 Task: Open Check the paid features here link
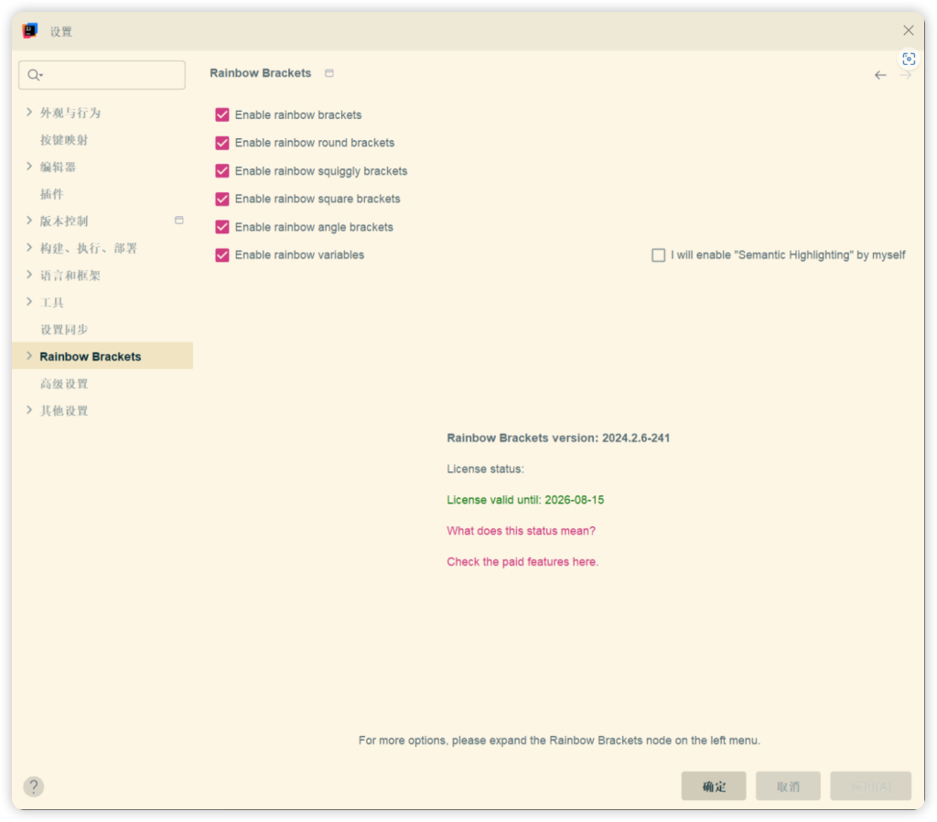[522, 562]
